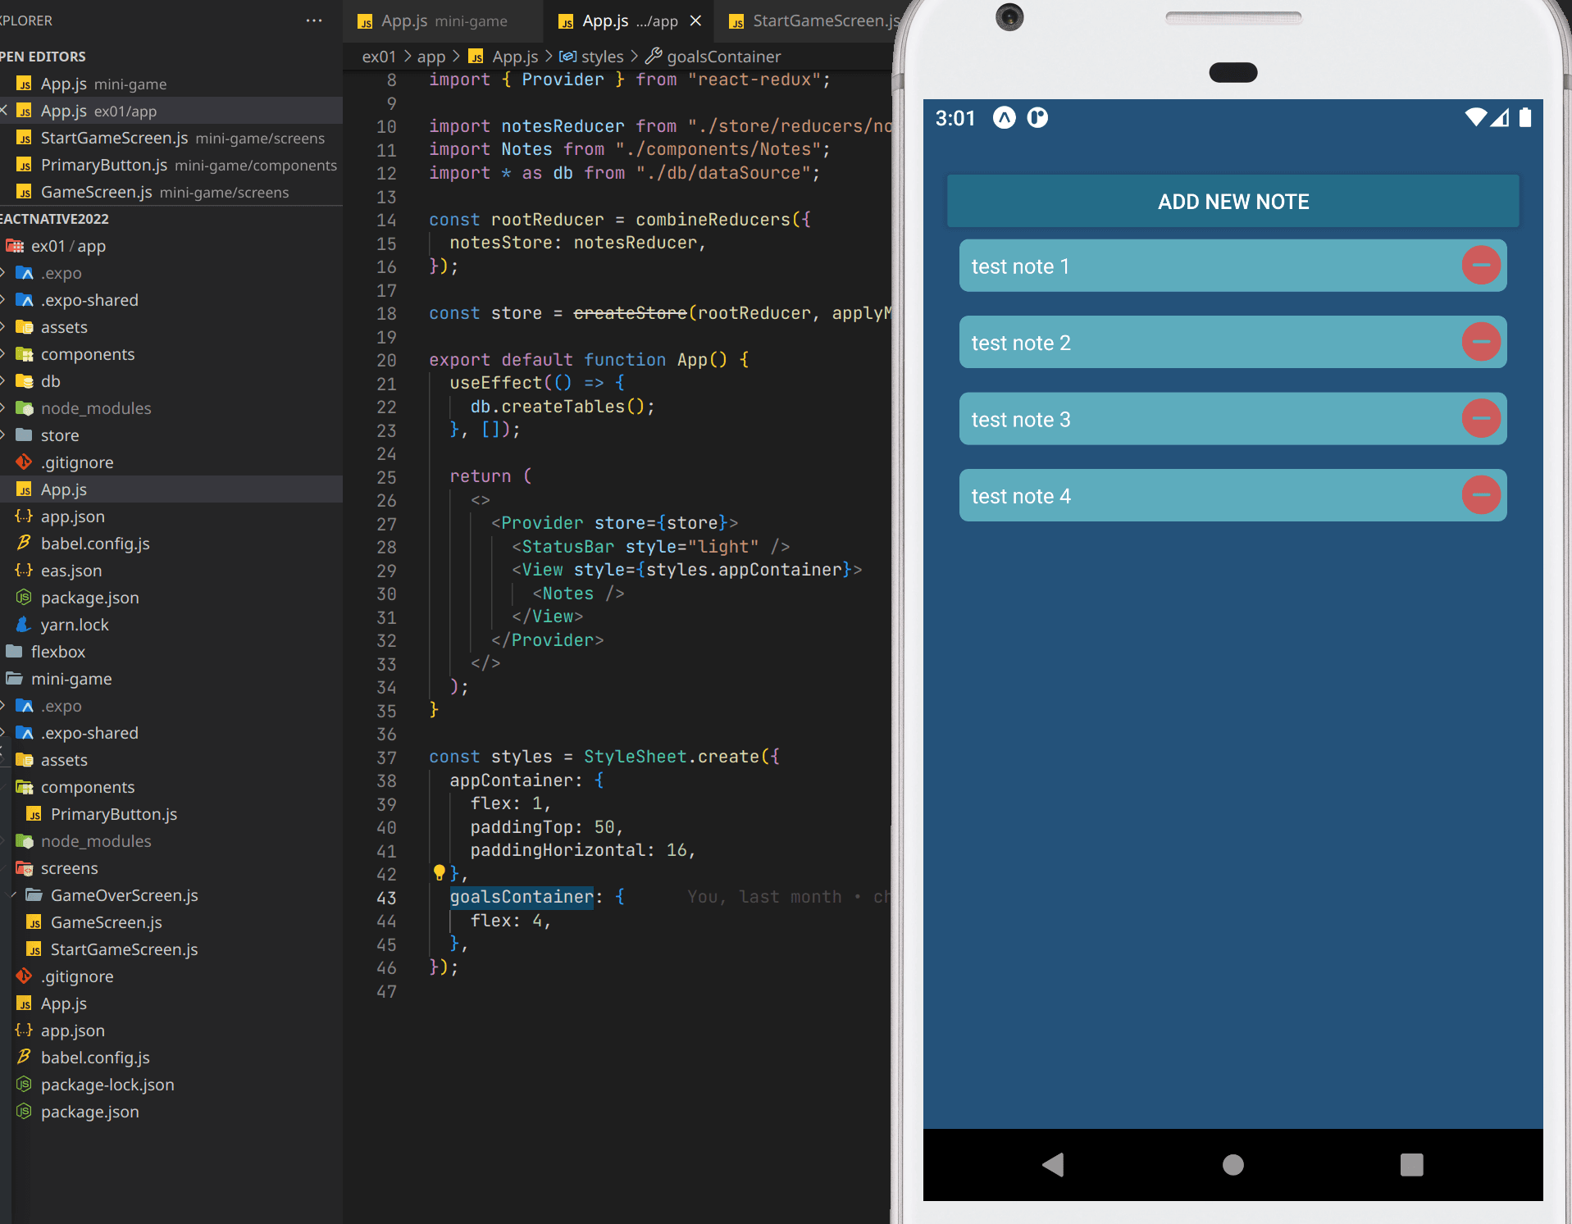
Task: Open babel.config.js under ex01/app
Action: (171, 544)
